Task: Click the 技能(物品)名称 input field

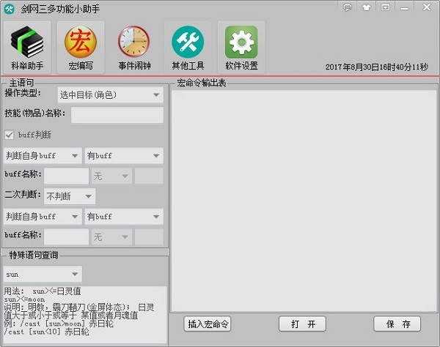Action: point(117,115)
